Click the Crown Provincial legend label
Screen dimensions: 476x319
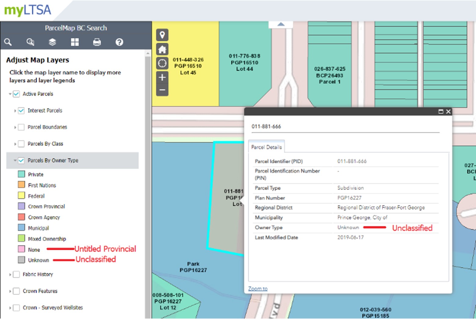pyautogui.click(x=46, y=207)
